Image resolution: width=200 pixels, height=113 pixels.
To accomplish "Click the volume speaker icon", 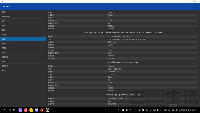I will (x=169, y=110).
